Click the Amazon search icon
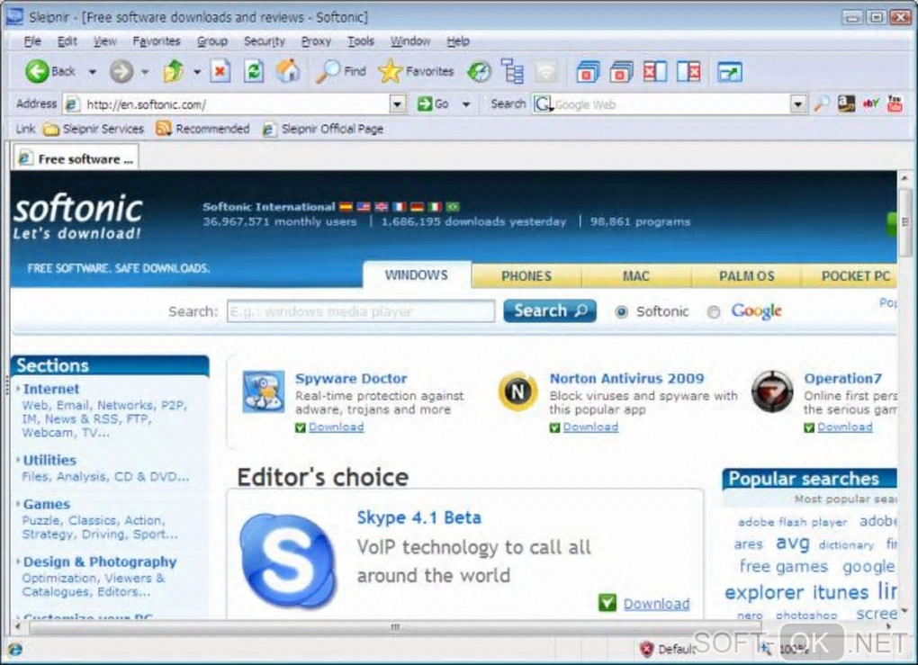This screenshot has height=665, width=918. point(845,104)
